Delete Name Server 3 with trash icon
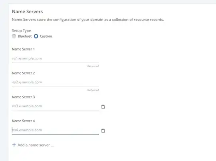The height and width of the screenshot is (161, 216). pos(103,107)
